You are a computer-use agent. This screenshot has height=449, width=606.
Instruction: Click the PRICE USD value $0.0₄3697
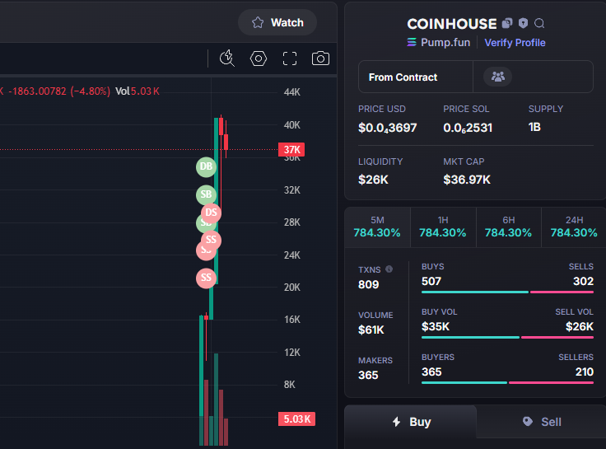click(x=387, y=128)
